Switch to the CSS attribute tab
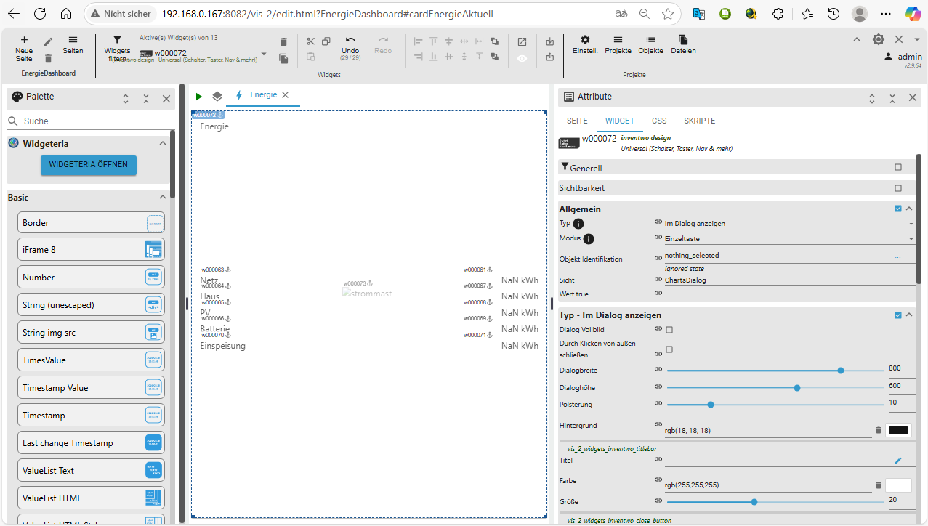This screenshot has width=928, height=526. click(x=658, y=121)
